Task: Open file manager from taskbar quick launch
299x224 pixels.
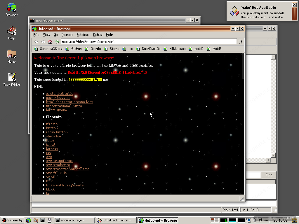Action: [36, 220]
